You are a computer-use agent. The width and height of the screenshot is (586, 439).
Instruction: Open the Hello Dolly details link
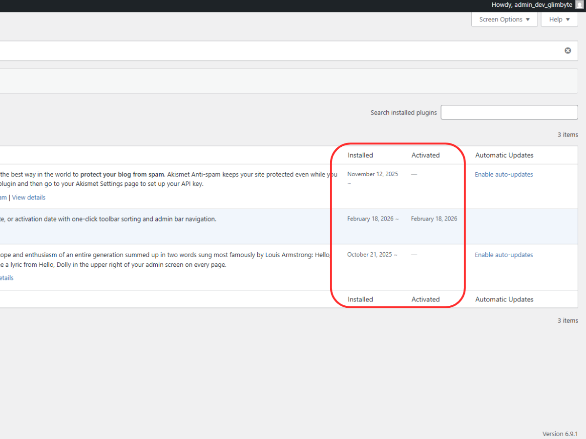click(6, 278)
